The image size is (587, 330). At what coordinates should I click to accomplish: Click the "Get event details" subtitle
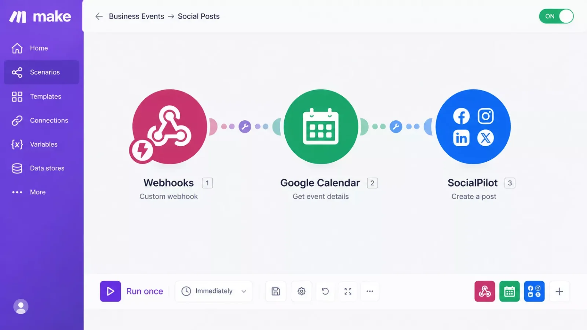click(x=321, y=197)
